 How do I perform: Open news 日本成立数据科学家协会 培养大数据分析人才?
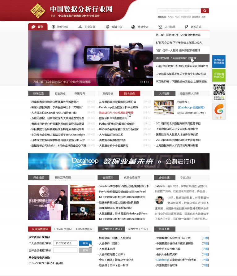click(58, 140)
